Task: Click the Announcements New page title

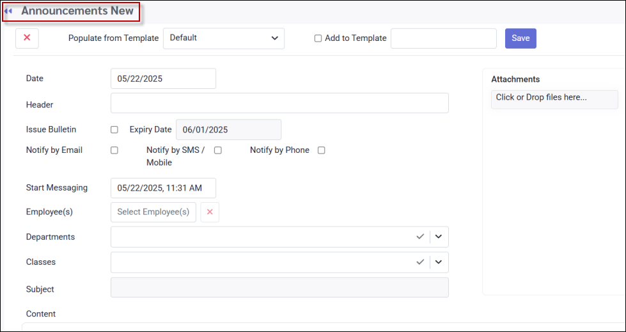Action: click(x=77, y=11)
